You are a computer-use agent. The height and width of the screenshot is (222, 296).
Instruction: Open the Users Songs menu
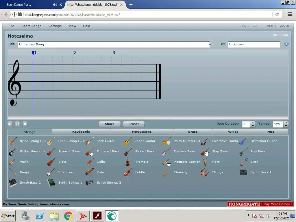coord(31,26)
